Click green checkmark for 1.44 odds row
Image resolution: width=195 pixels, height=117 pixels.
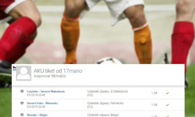tap(167, 116)
